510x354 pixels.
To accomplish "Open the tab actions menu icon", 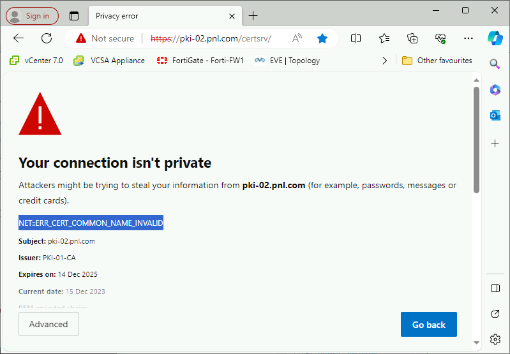I will pyautogui.click(x=74, y=16).
